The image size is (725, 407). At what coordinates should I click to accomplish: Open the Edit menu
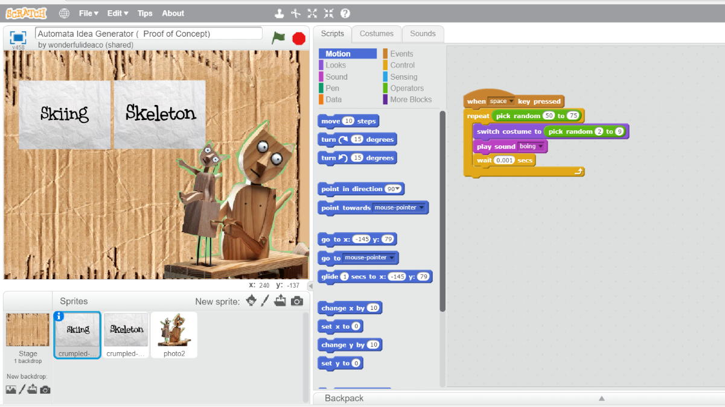coord(117,13)
